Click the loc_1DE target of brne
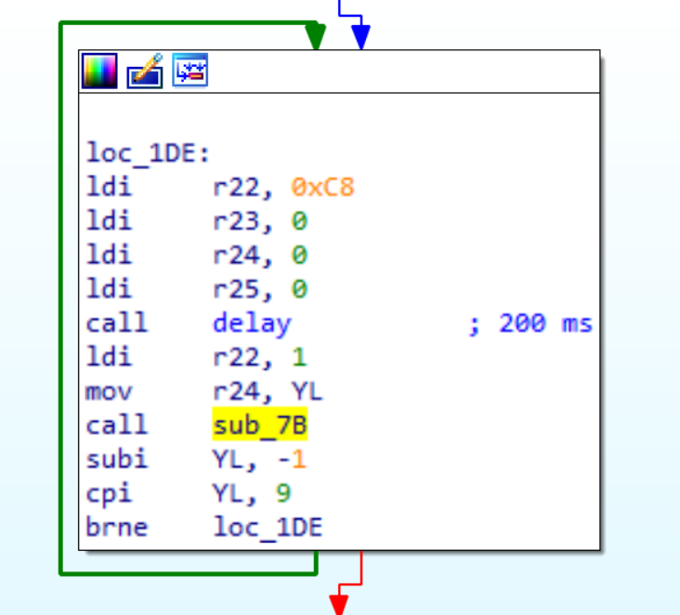This screenshot has width=680, height=615. tap(268, 528)
